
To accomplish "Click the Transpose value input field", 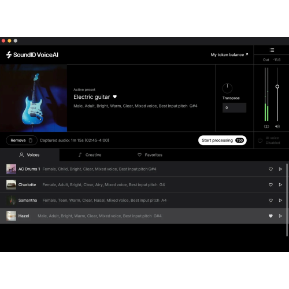I will (x=234, y=108).
